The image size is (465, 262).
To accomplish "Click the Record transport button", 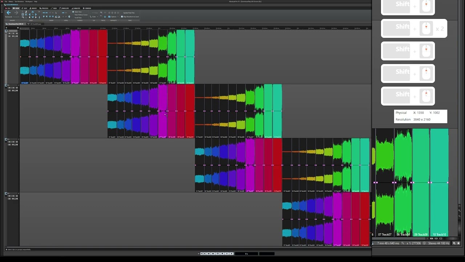I will tap(232, 254).
